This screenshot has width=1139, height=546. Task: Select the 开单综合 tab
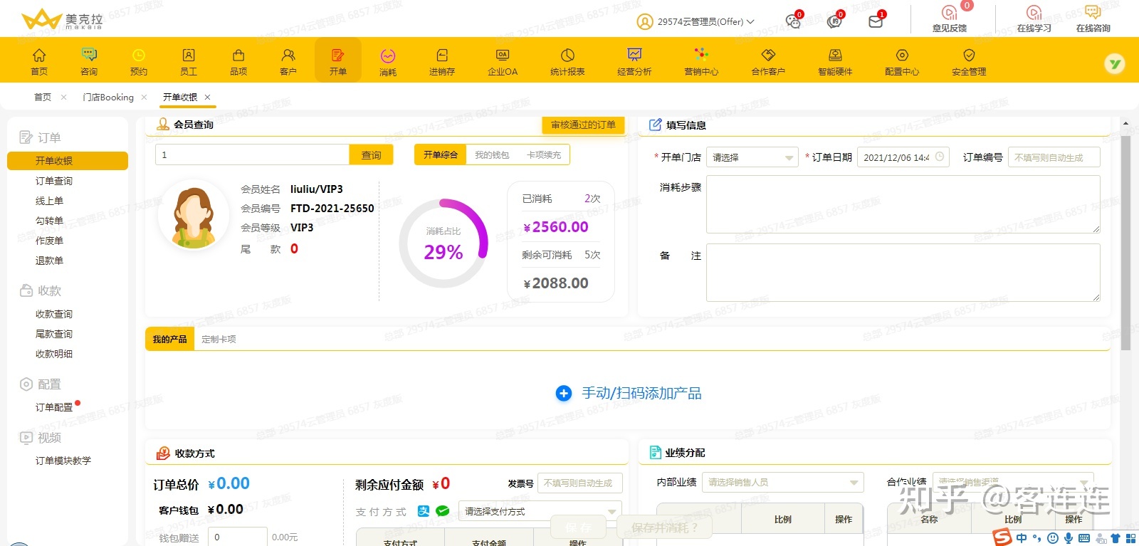(441, 154)
